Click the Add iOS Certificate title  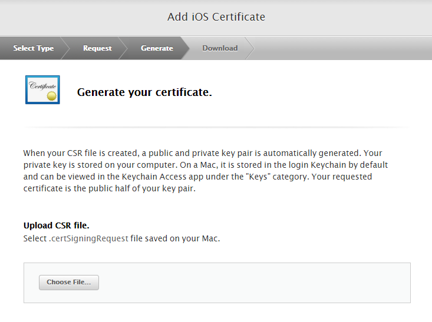[216, 17]
